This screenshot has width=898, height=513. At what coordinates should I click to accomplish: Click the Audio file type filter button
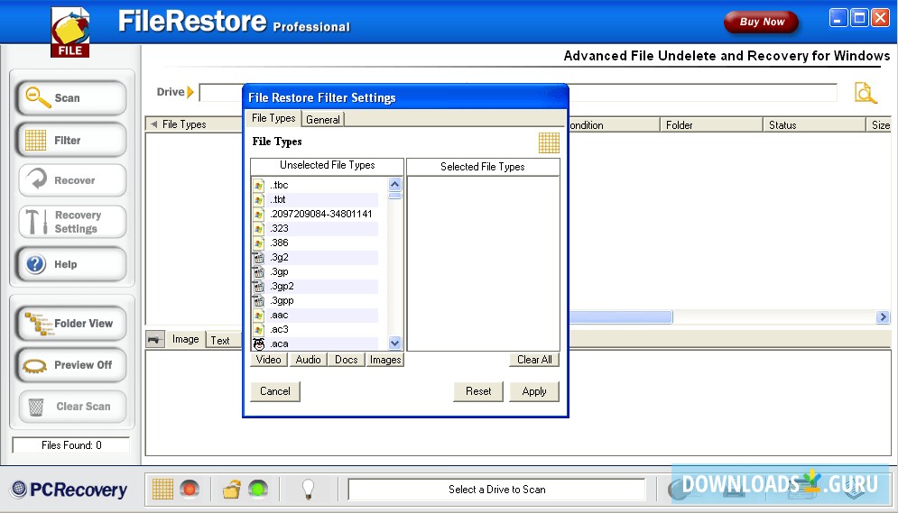(308, 360)
